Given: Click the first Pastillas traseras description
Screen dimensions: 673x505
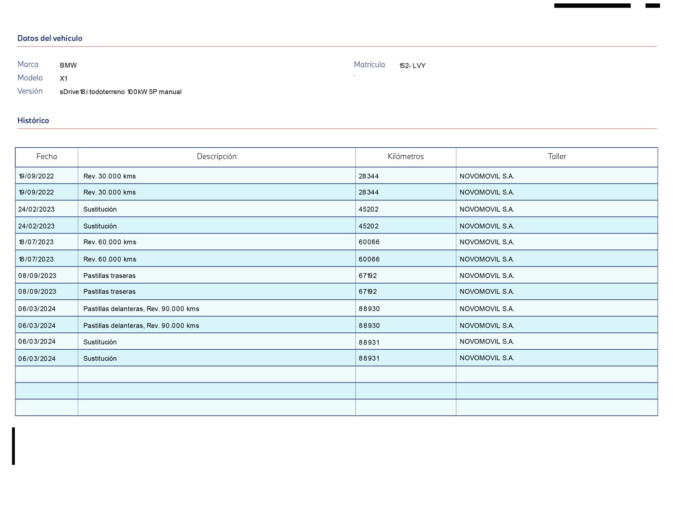Looking at the screenshot, I should pyautogui.click(x=109, y=276).
